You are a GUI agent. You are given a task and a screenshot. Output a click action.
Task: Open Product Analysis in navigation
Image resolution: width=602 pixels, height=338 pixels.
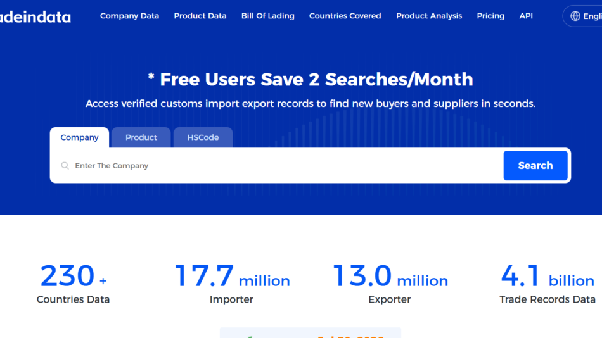click(429, 16)
